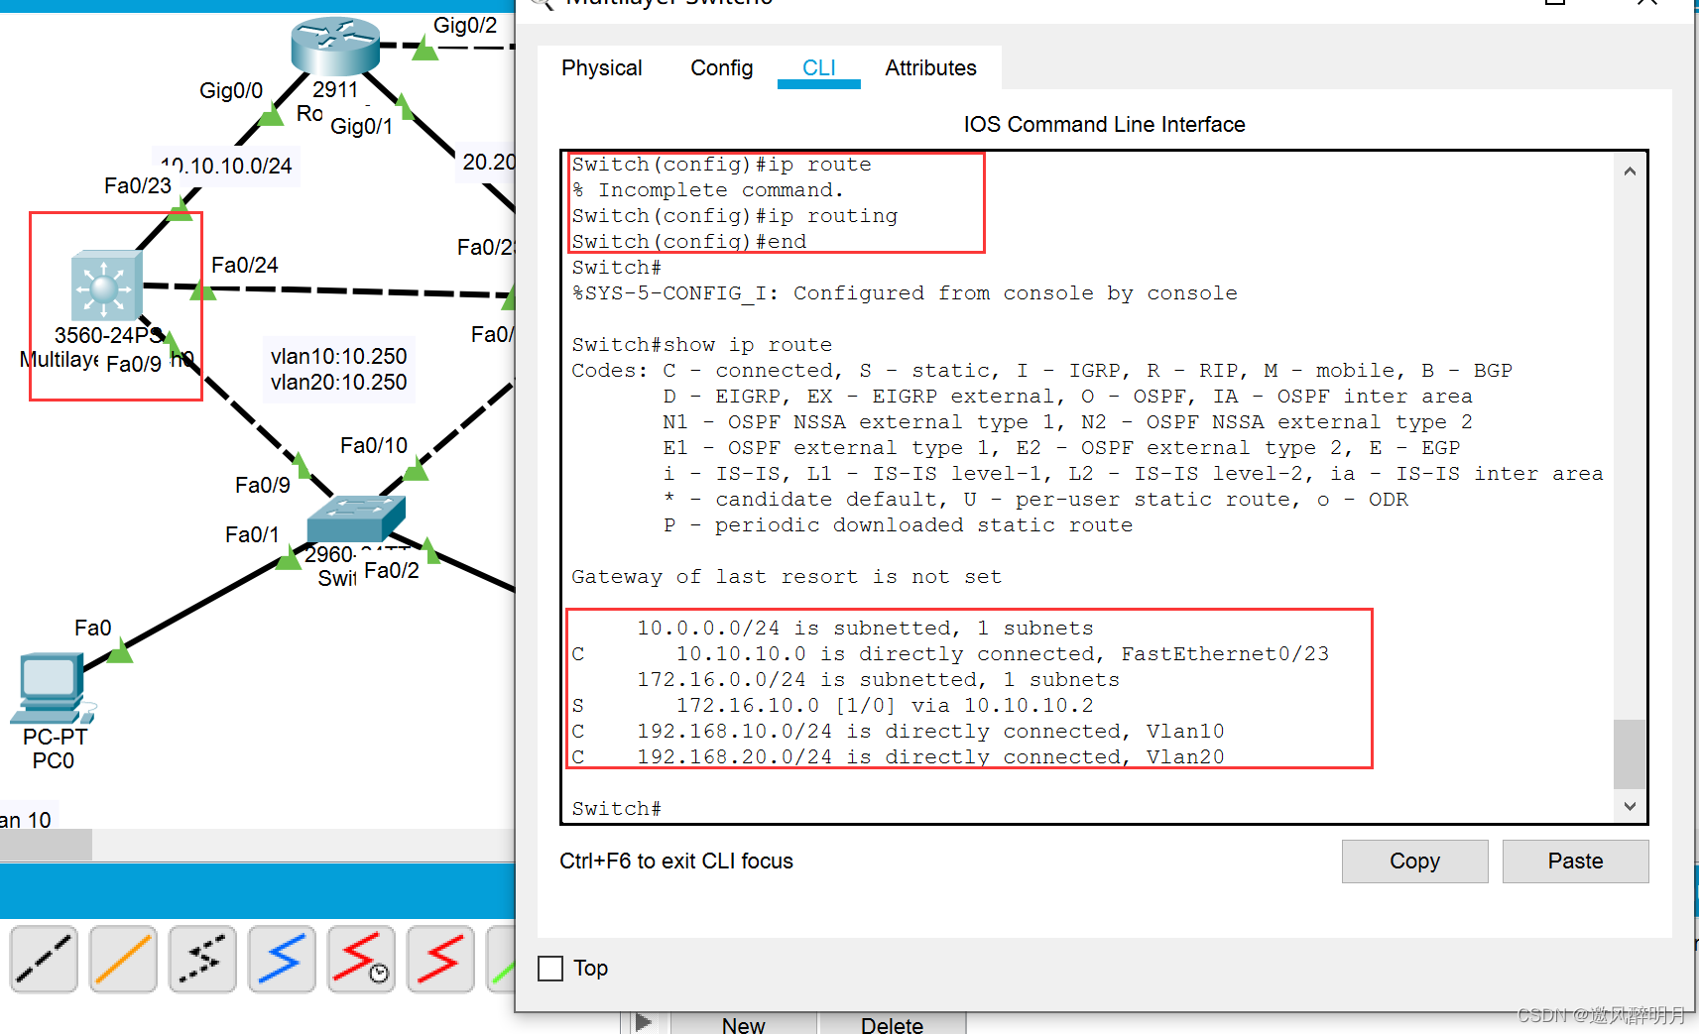Choose the blue coaxial cable connection
Image resolution: width=1699 pixels, height=1034 pixels.
coord(282,959)
